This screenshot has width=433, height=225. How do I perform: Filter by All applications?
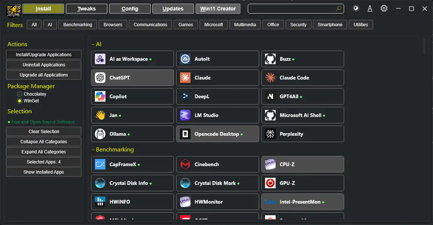click(34, 24)
